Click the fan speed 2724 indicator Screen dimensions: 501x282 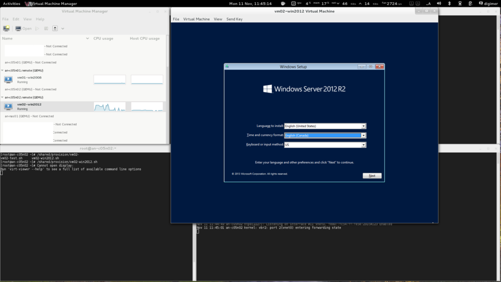[x=392, y=3]
